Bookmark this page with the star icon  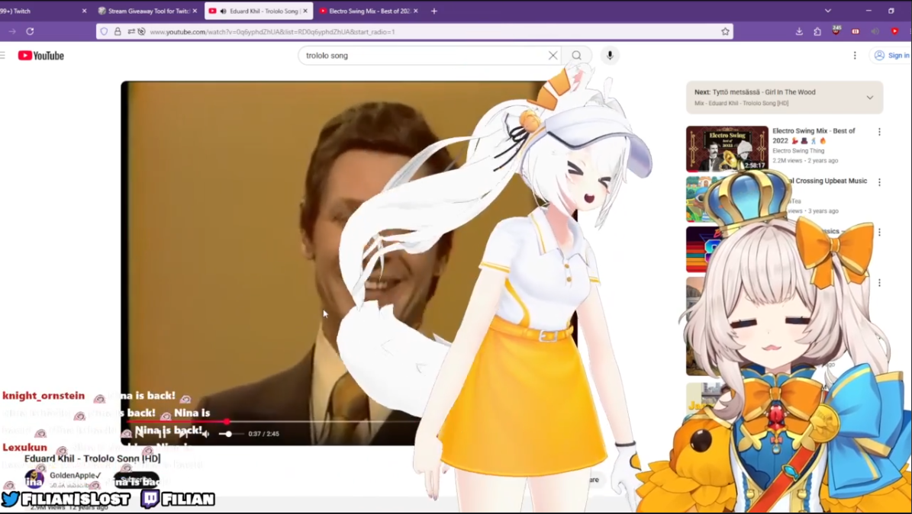[x=725, y=31]
